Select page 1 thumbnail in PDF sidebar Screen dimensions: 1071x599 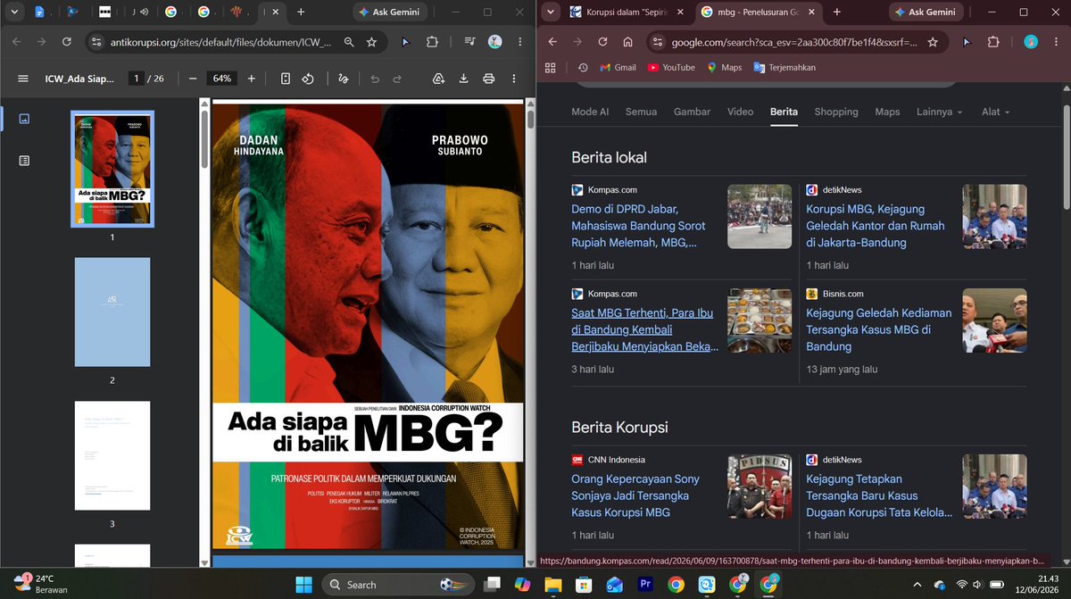(x=112, y=170)
